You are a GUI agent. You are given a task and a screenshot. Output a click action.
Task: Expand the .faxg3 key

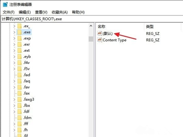(14, 99)
